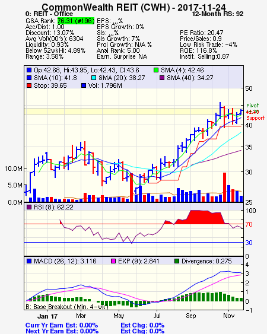Click the 'Sls Growth: 7%' text
267x334 pixels.
[118, 39]
